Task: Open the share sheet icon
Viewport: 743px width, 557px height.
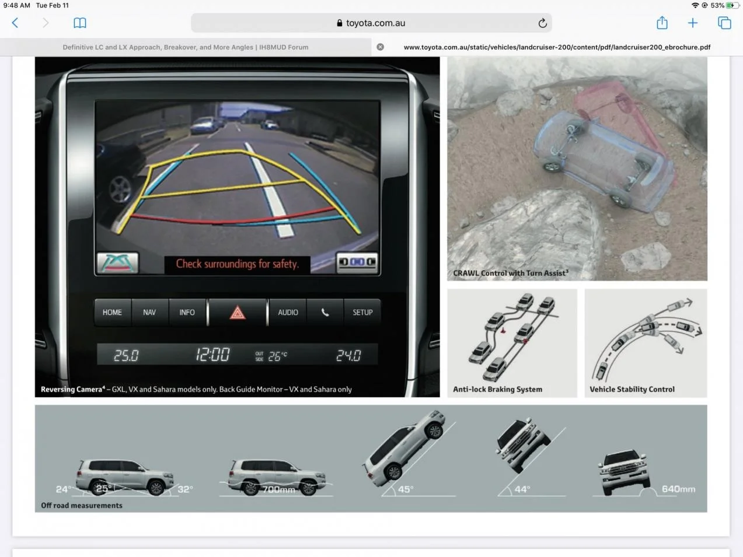Action: pyautogui.click(x=662, y=22)
